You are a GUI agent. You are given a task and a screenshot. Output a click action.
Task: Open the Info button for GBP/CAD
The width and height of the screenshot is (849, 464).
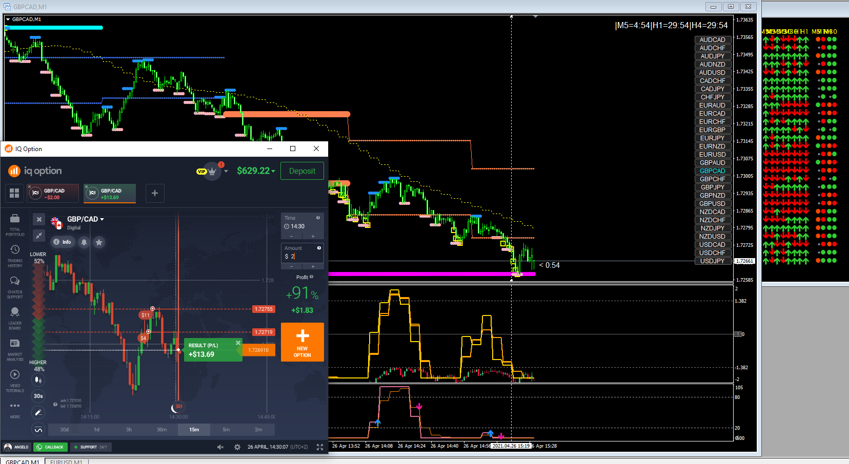tap(62, 242)
